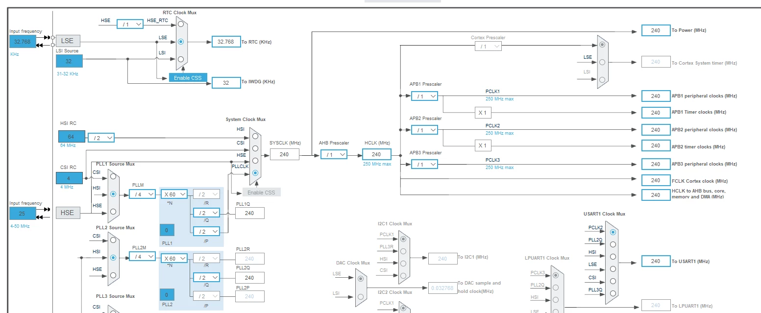Select PLL2Q in USART1 Clock Mux

(x=613, y=244)
